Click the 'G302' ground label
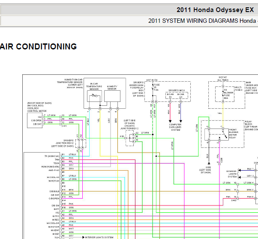The image size is (258, 239). tap(208, 167)
